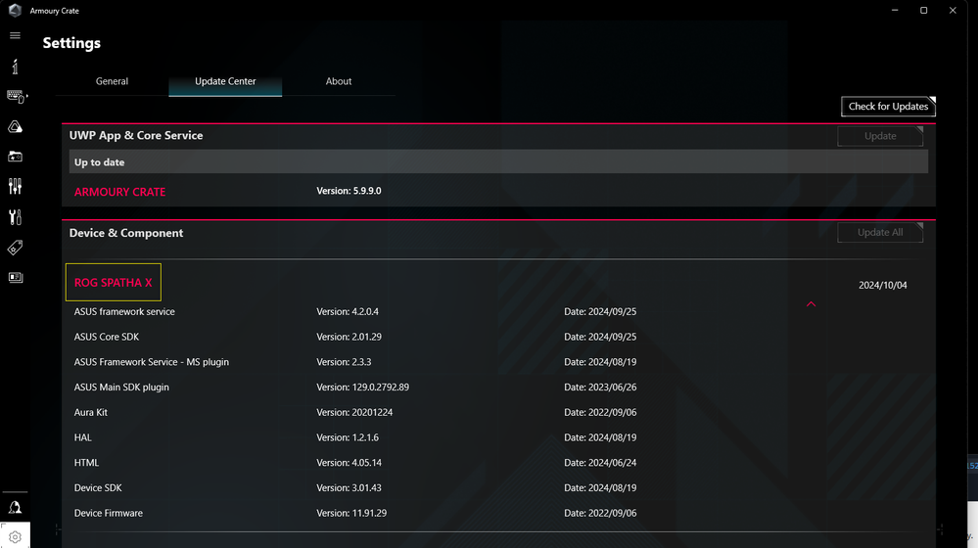
Task: Click Date: 2023/06/26 entry
Action: (600, 388)
